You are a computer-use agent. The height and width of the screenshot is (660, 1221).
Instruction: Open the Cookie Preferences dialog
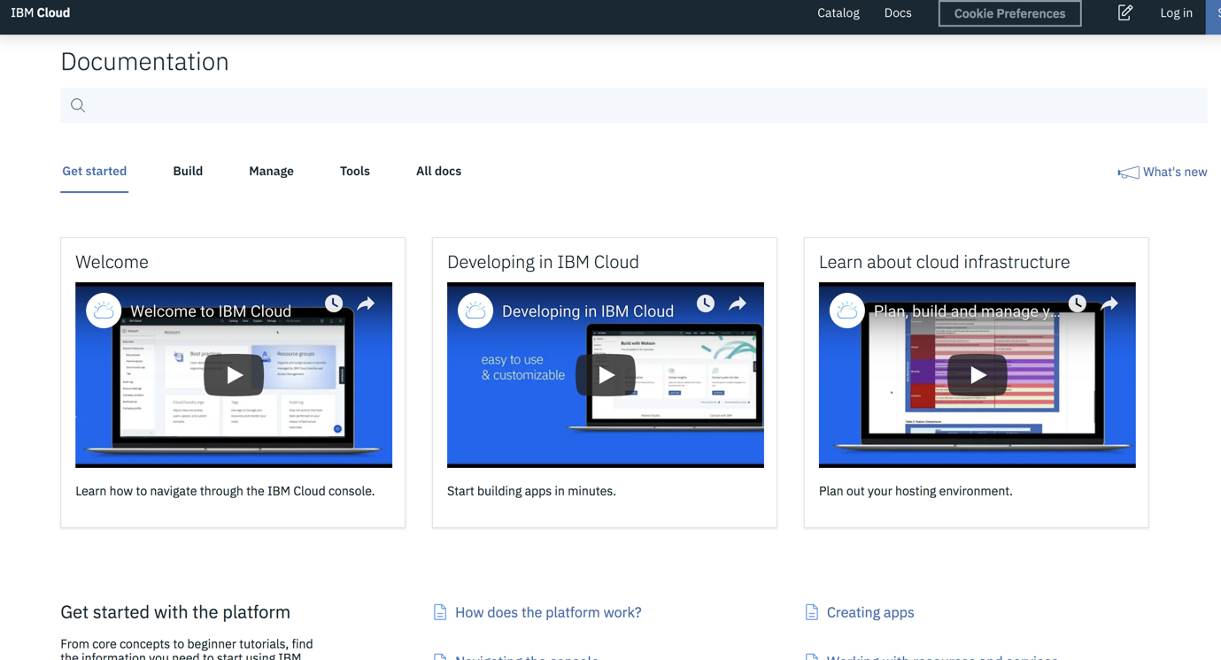[x=1009, y=13]
